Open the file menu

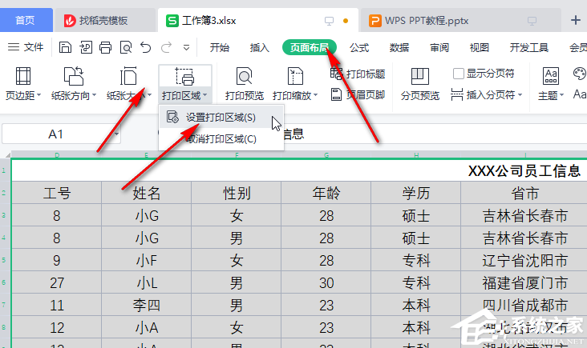pyautogui.click(x=26, y=47)
